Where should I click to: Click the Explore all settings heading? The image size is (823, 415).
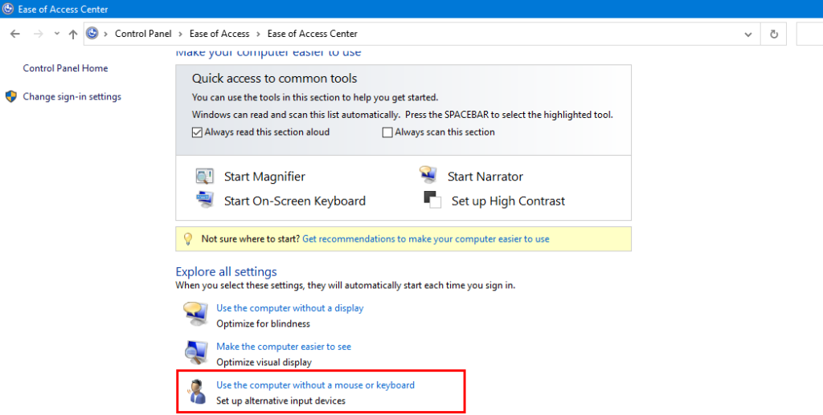pos(226,272)
